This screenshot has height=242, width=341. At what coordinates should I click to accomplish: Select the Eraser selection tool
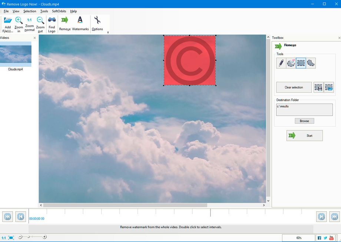click(x=291, y=63)
